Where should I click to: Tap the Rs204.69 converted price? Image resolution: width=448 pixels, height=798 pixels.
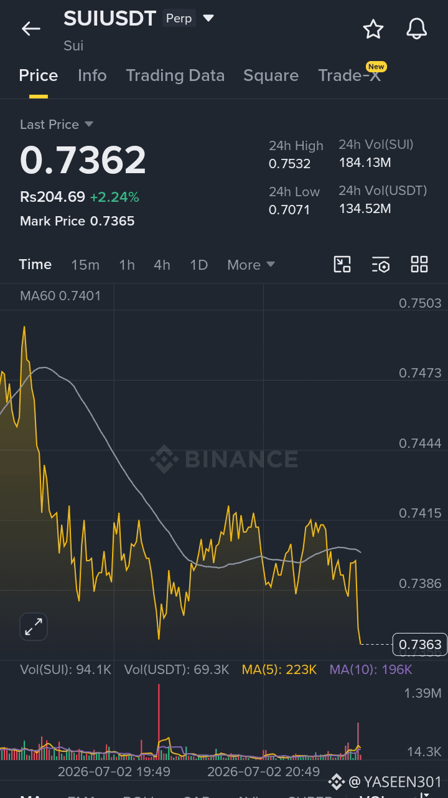click(52, 197)
